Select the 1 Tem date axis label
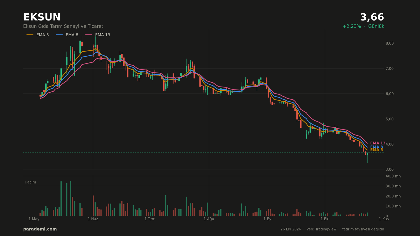This screenshot has height=236, width=420. tap(150, 219)
